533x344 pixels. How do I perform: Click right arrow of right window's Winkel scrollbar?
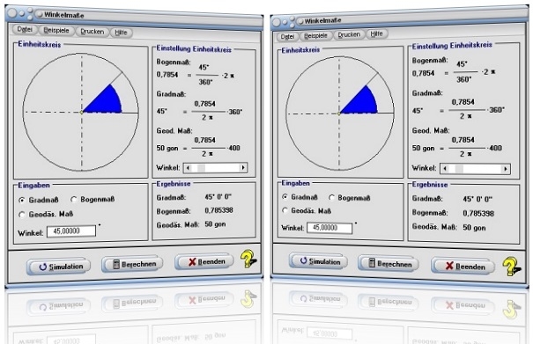click(x=506, y=169)
